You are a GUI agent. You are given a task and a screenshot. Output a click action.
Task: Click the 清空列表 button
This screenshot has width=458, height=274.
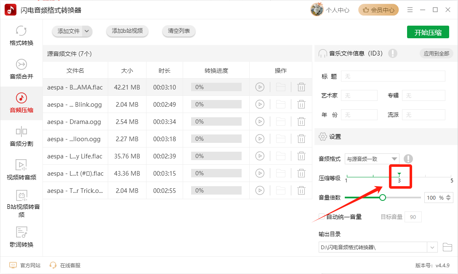179,31
